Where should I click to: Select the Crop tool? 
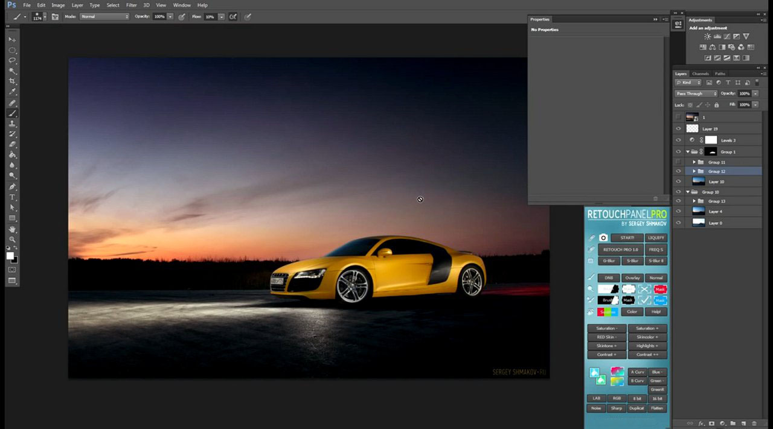[x=12, y=81]
